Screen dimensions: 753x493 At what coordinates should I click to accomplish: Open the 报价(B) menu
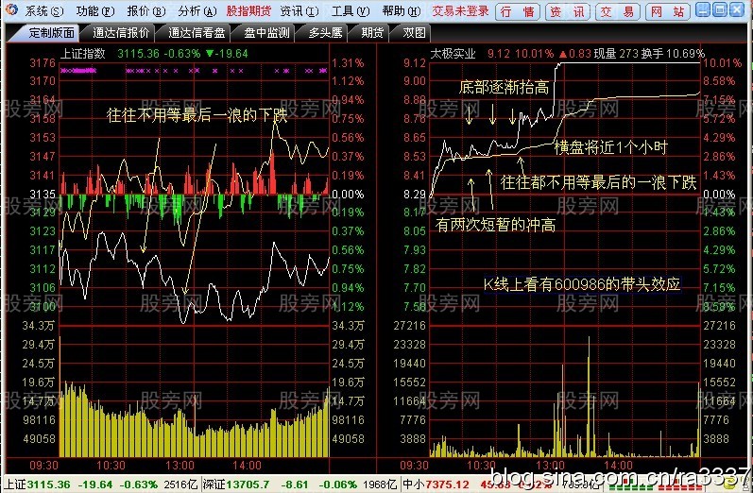(146, 10)
